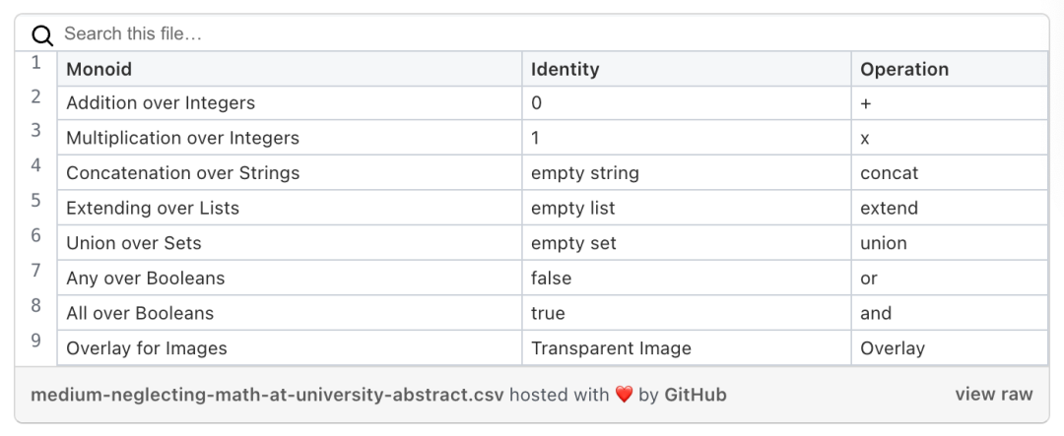Select the 'Monoid' column header
Screen dimensions: 1064x436
[x=99, y=69]
